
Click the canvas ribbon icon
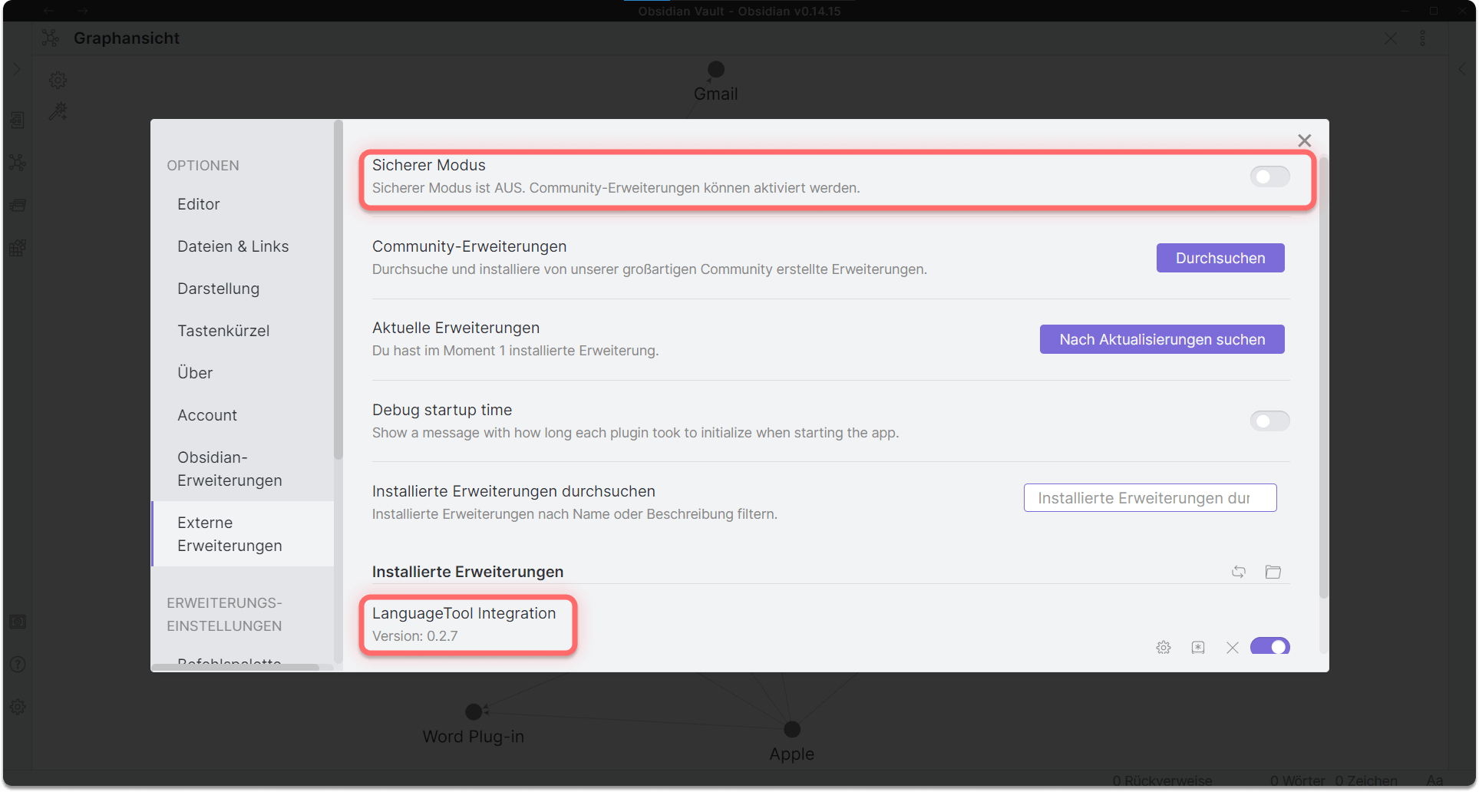tap(18, 206)
